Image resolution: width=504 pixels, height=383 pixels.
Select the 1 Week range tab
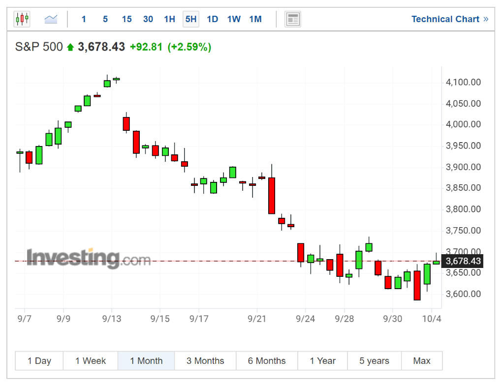(91, 361)
